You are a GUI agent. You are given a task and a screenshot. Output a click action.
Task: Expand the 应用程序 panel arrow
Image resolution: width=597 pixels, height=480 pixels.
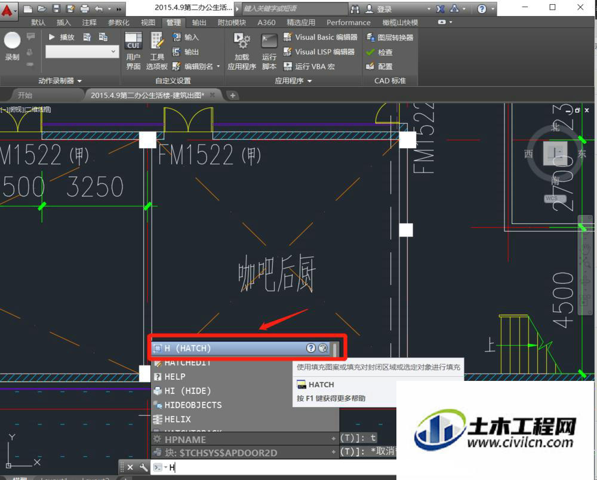309,81
